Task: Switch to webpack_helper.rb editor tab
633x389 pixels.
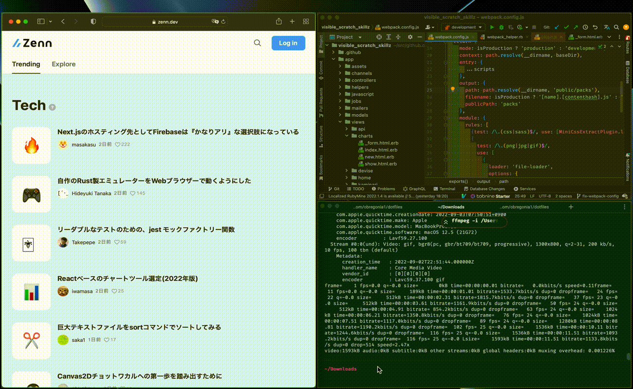Action: pyautogui.click(x=505, y=37)
